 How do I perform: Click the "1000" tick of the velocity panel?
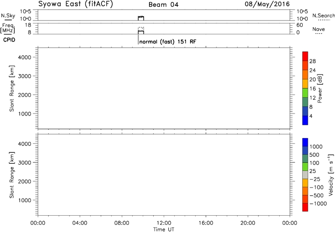[x=24, y=200]
